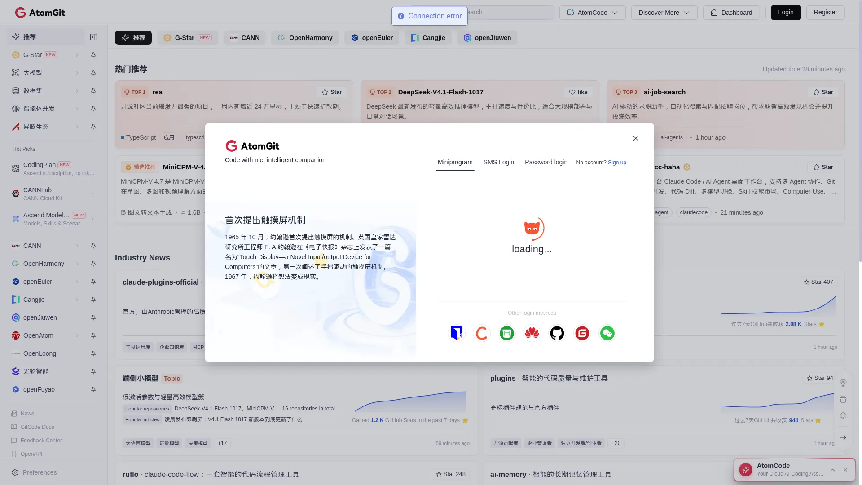
Task: Log in with Gitee red G icon
Action: point(582,333)
